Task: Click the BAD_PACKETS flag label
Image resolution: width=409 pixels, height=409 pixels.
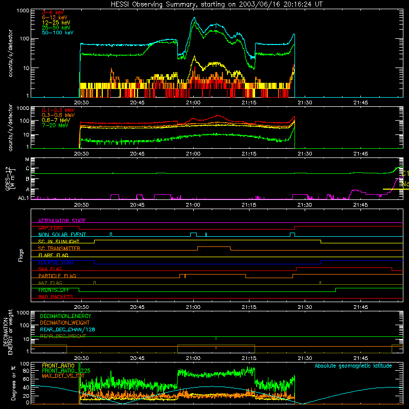Action: tap(55, 297)
